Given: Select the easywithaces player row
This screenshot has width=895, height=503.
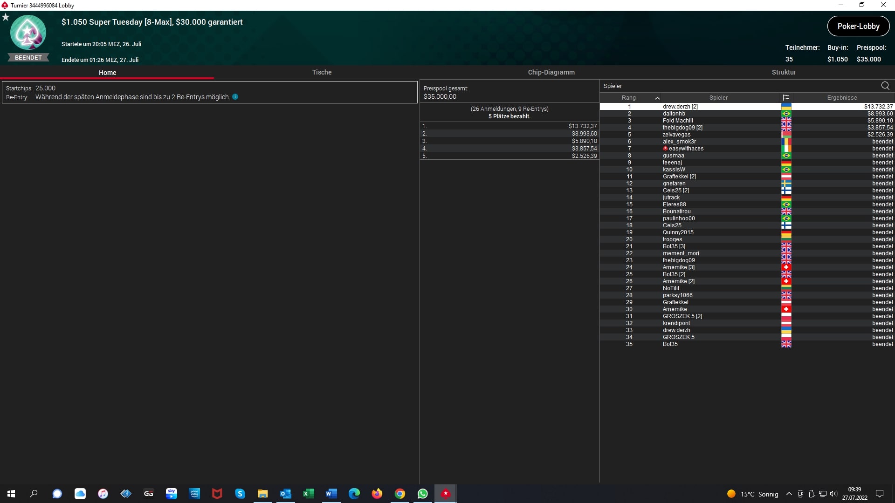Looking at the screenshot, I should tap(686, 149).
